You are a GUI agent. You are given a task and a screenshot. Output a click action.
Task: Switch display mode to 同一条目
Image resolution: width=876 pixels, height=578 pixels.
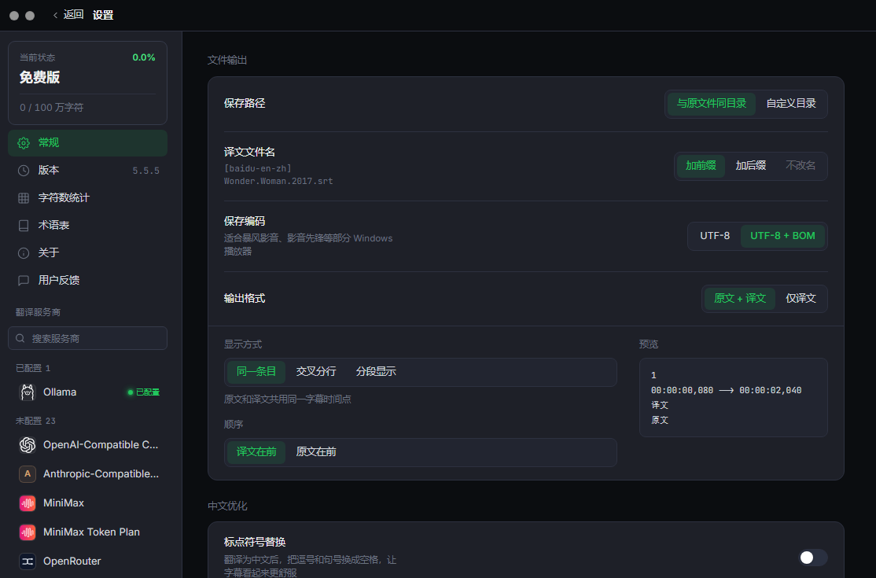click(x=256, y=371)
